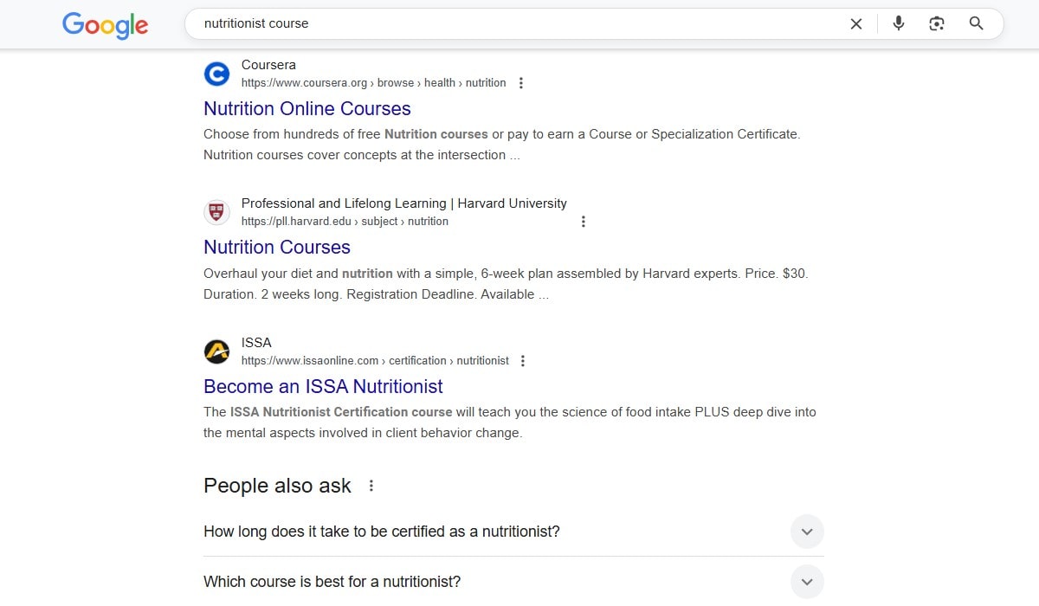Expand "Which course is best" question
The width and height of the screenshot is (1039, 606).
pyautogui.click(x=807, y=582)
